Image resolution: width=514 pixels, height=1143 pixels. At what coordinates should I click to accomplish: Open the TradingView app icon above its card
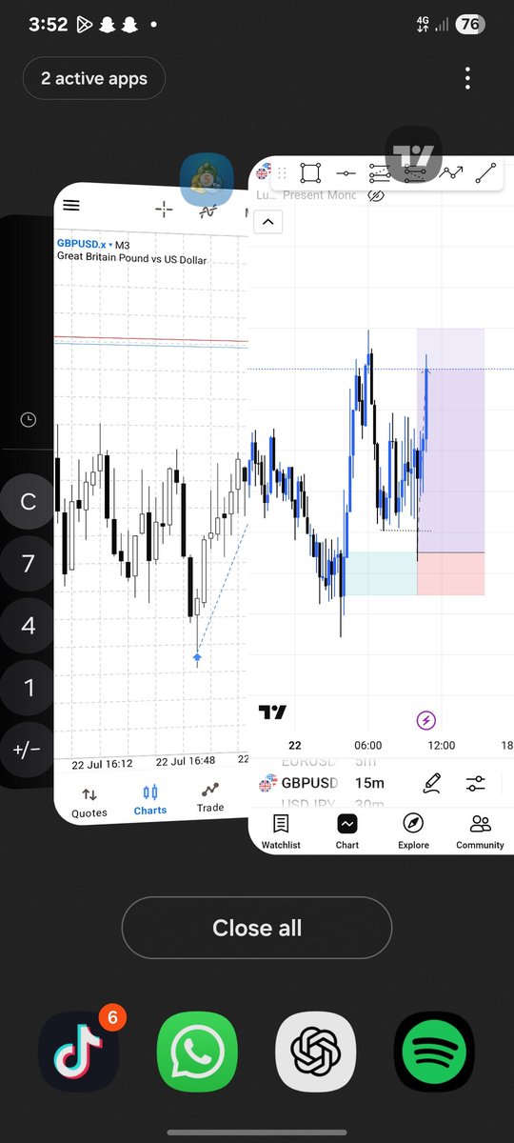[x=412, y=155]
